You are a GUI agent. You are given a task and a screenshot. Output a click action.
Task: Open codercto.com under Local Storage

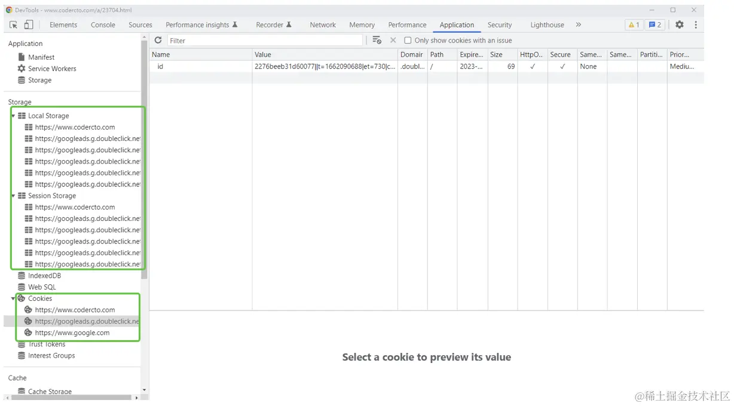(x=75, y=127)
